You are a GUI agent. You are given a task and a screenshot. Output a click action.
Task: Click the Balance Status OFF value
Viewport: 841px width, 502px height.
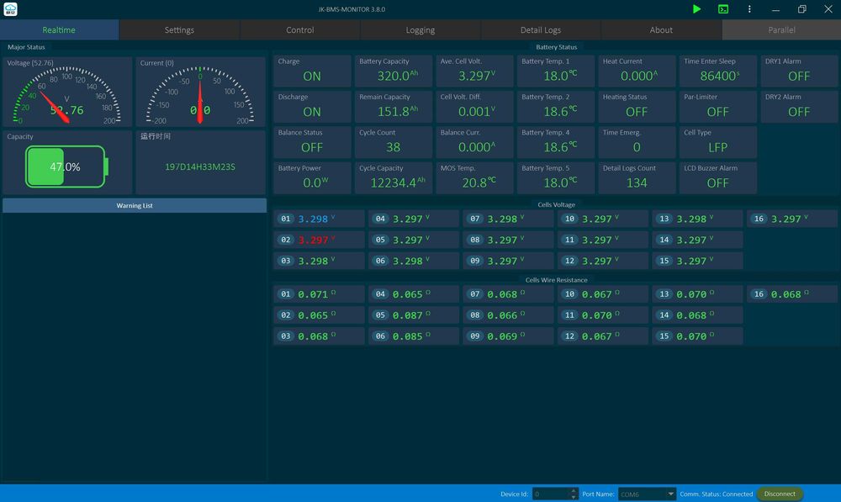pyautogui.click(x=312, y=147)
